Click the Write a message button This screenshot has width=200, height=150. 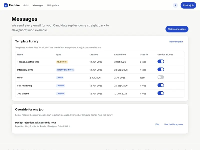pos(177,29)
